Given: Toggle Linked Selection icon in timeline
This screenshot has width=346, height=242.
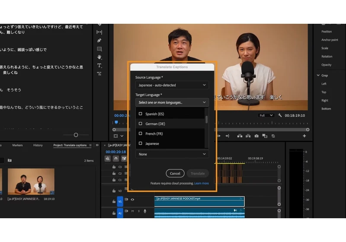Looking at the screenshot, I should coord(124,159).
